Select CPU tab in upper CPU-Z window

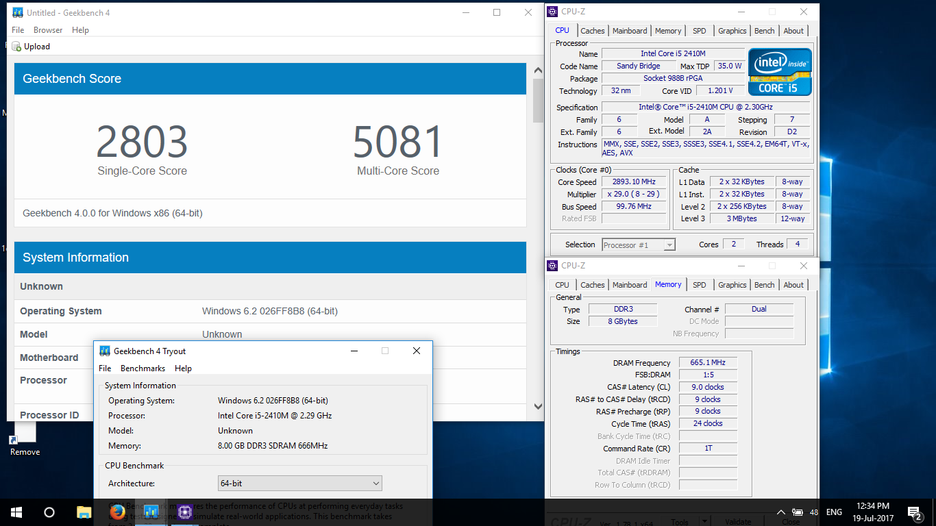[x=562, y=30]
